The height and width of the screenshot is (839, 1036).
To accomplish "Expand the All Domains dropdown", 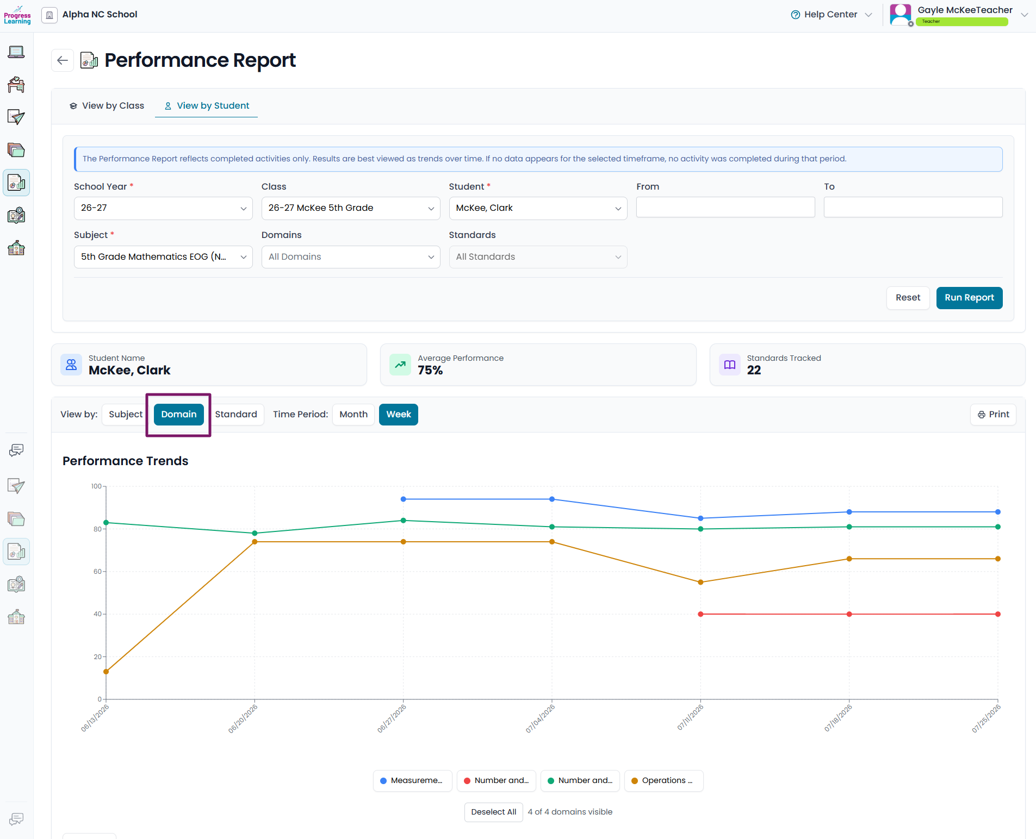I will tap(351, 257).
